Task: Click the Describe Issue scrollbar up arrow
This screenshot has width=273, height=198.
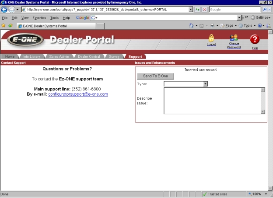Action: (x=263, y=90)
